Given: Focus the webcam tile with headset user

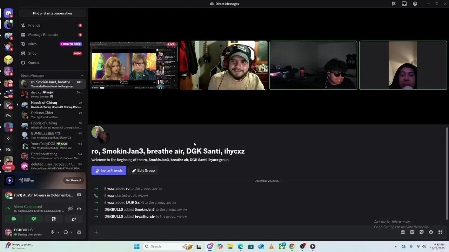Looking at the screenshot, I should click(x=223, y=65).
